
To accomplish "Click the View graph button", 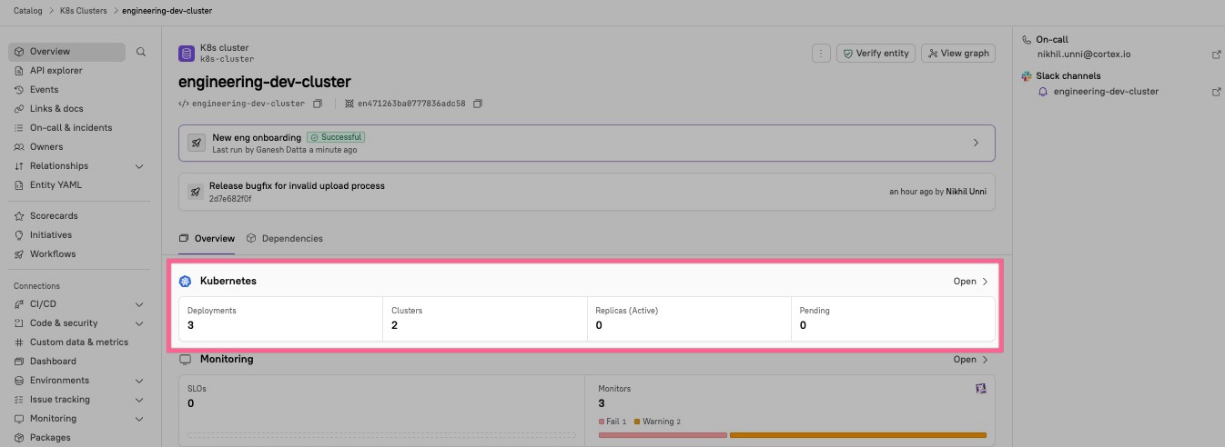I will 958,54.
